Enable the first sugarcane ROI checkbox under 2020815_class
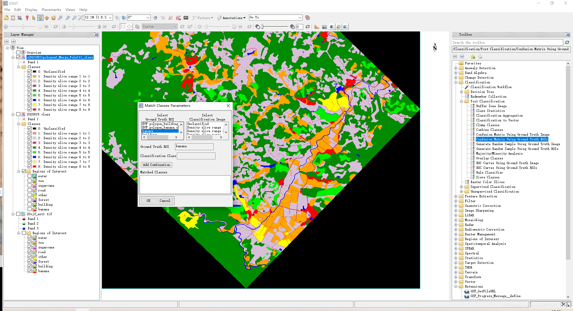Viewport: 573px width, 311px height. coord(29,185)
